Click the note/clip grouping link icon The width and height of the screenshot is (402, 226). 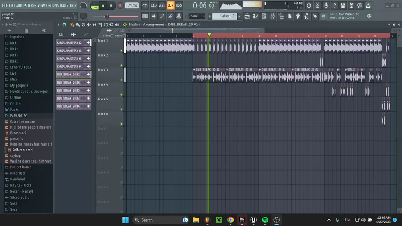point(171,16)
